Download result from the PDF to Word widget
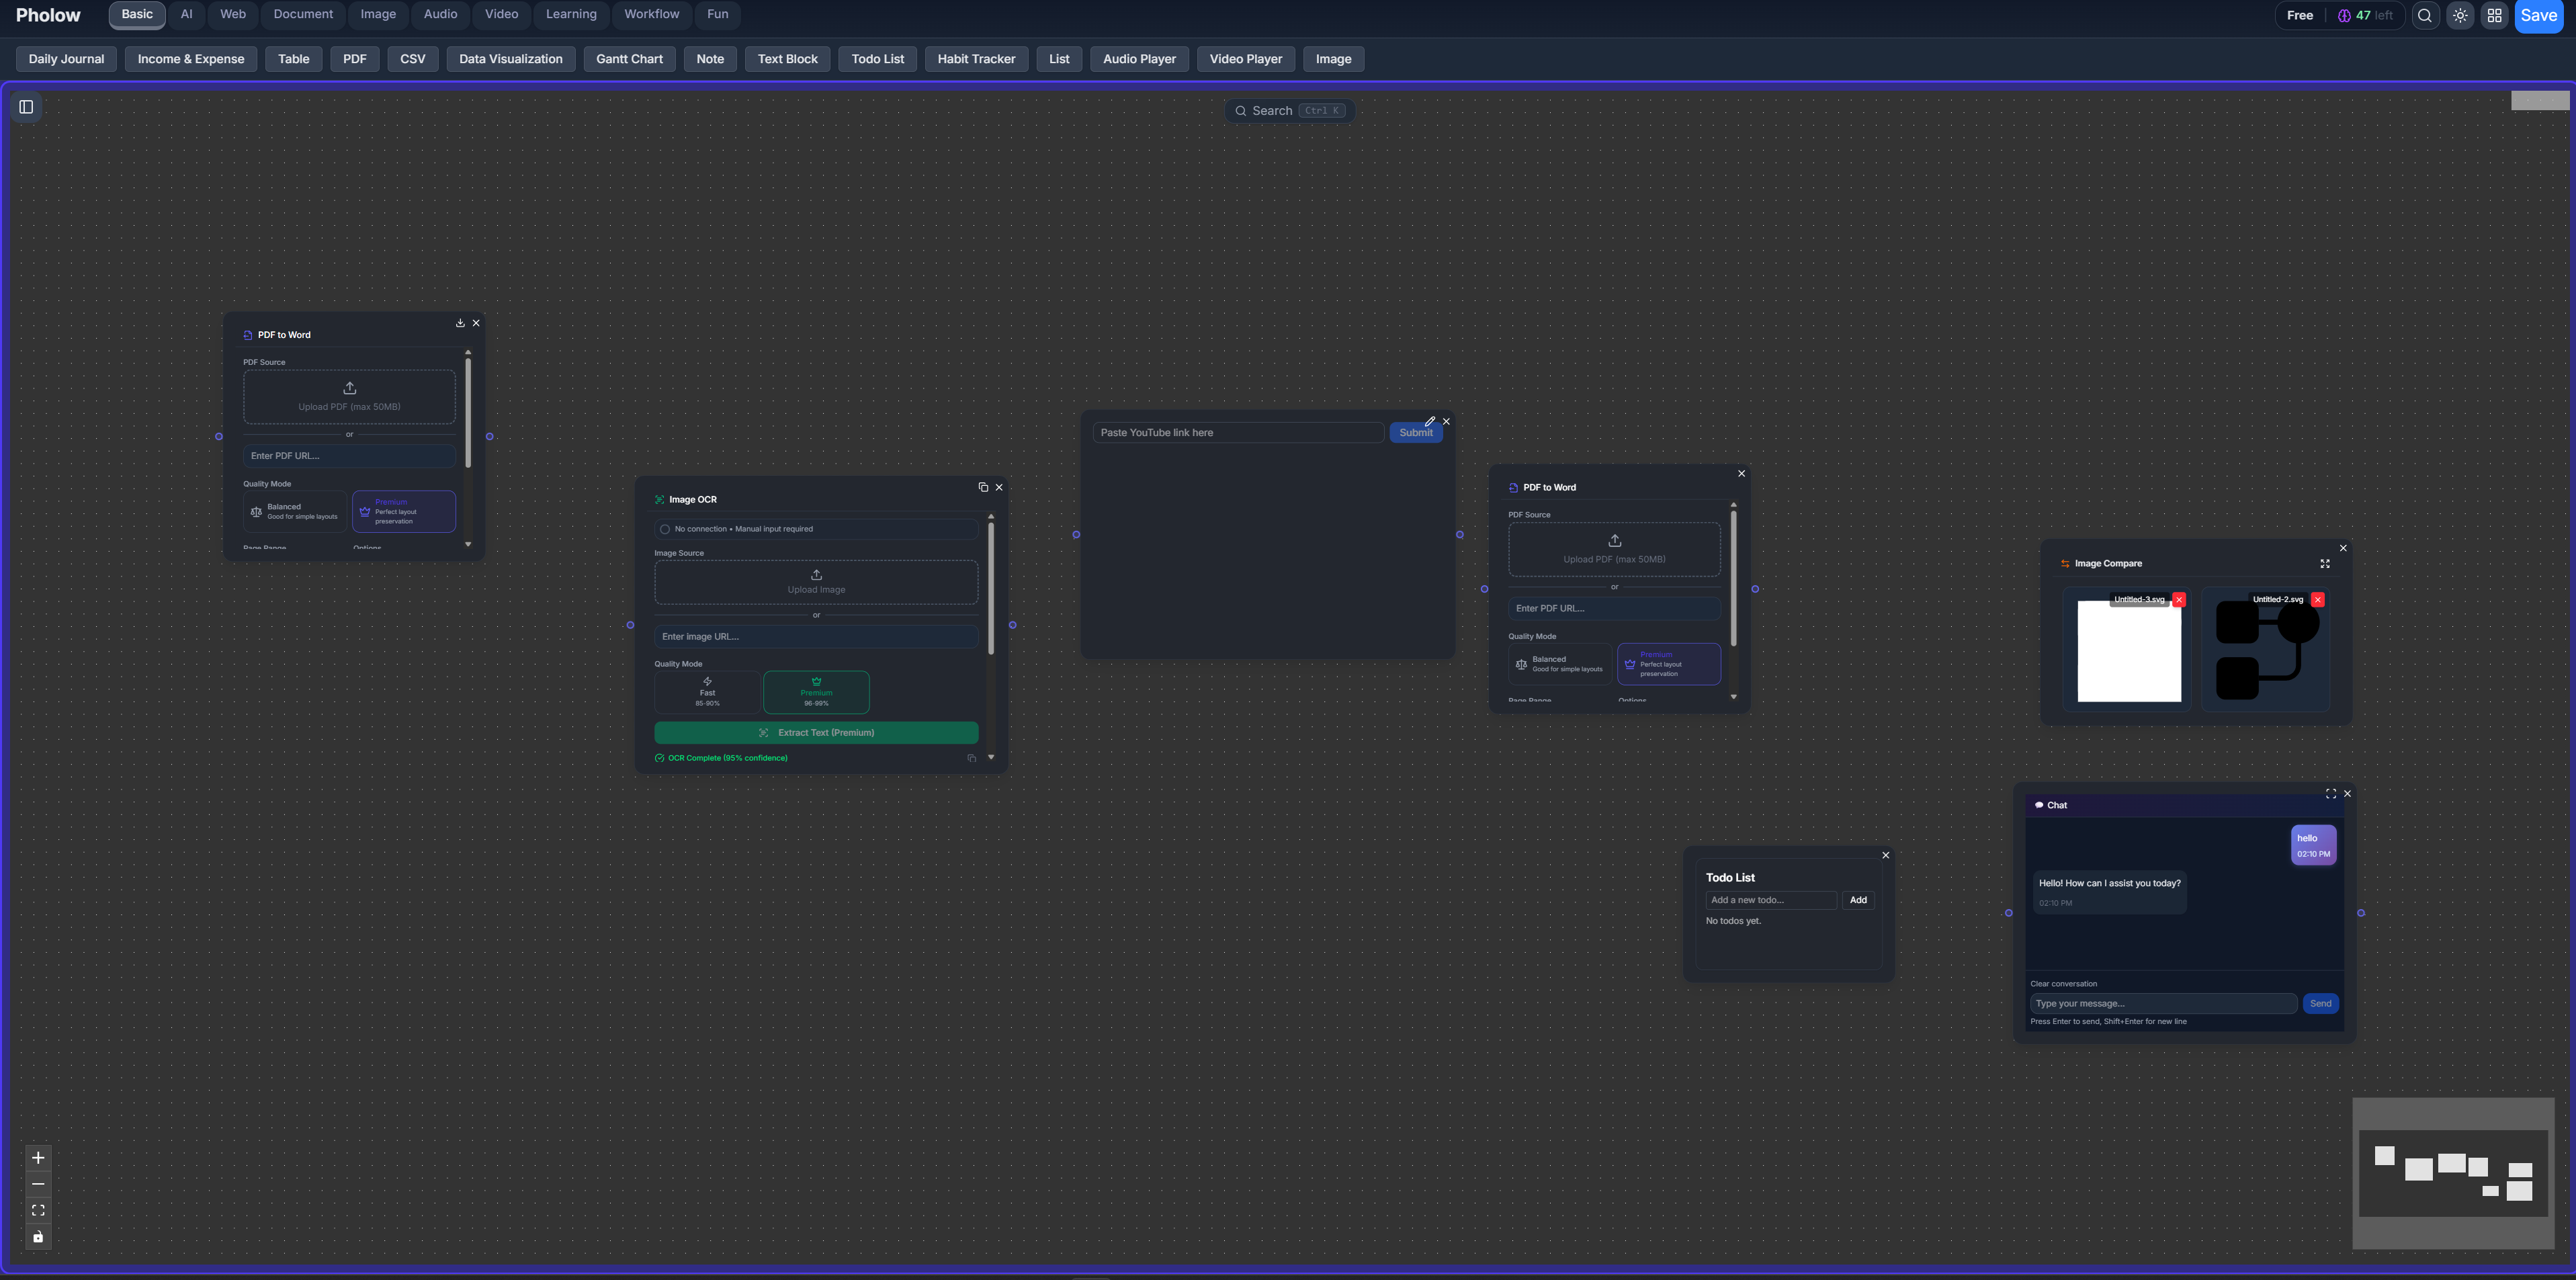The image size is (2576, 1280). coord(460,323)
